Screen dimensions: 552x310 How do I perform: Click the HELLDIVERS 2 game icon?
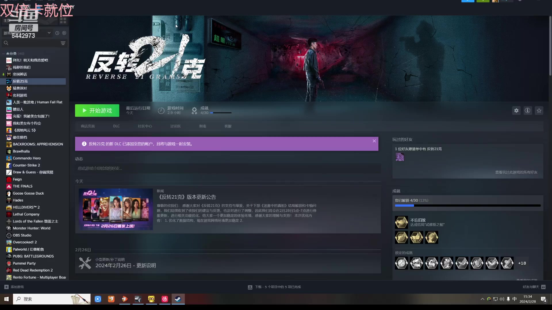(x=9, y=207)
